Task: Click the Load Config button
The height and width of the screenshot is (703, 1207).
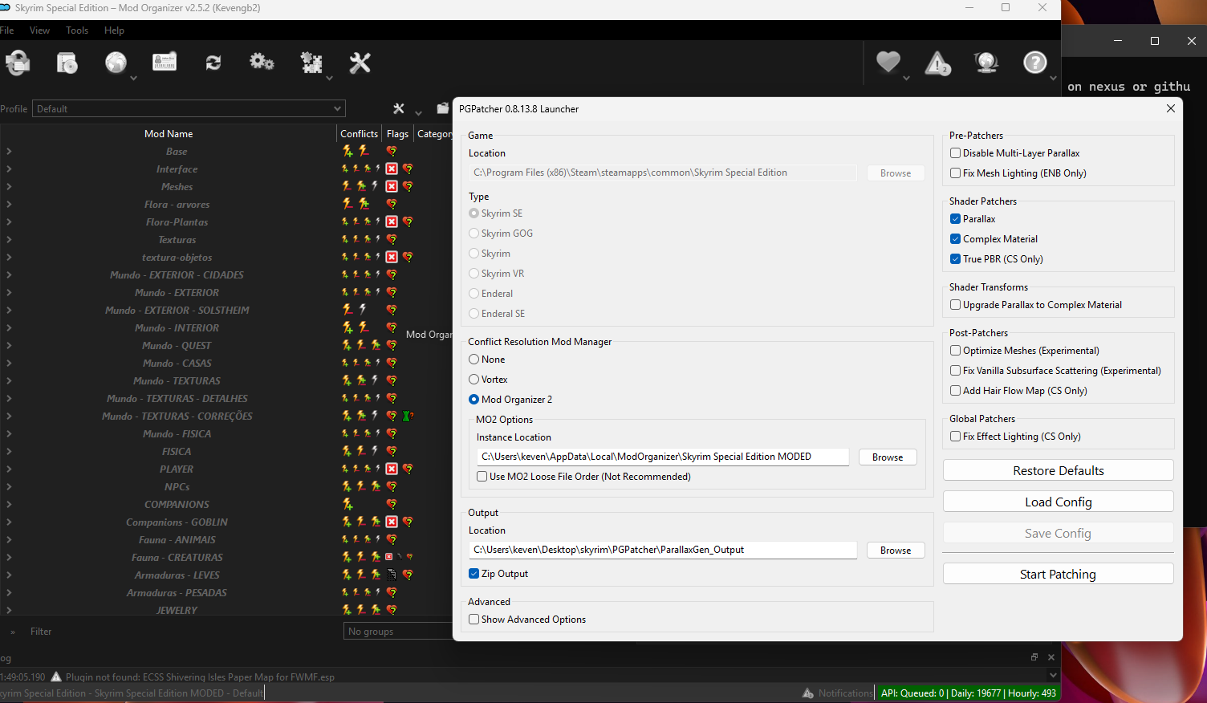Action: tap(1059, 502)
